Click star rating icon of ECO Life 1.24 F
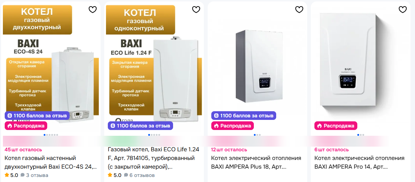The image size is (415, 182). (110, 175)
